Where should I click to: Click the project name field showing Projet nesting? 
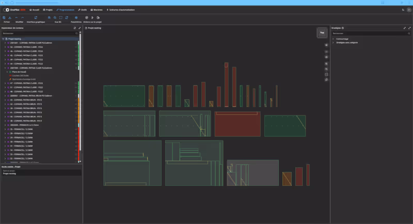pos(41,174)
